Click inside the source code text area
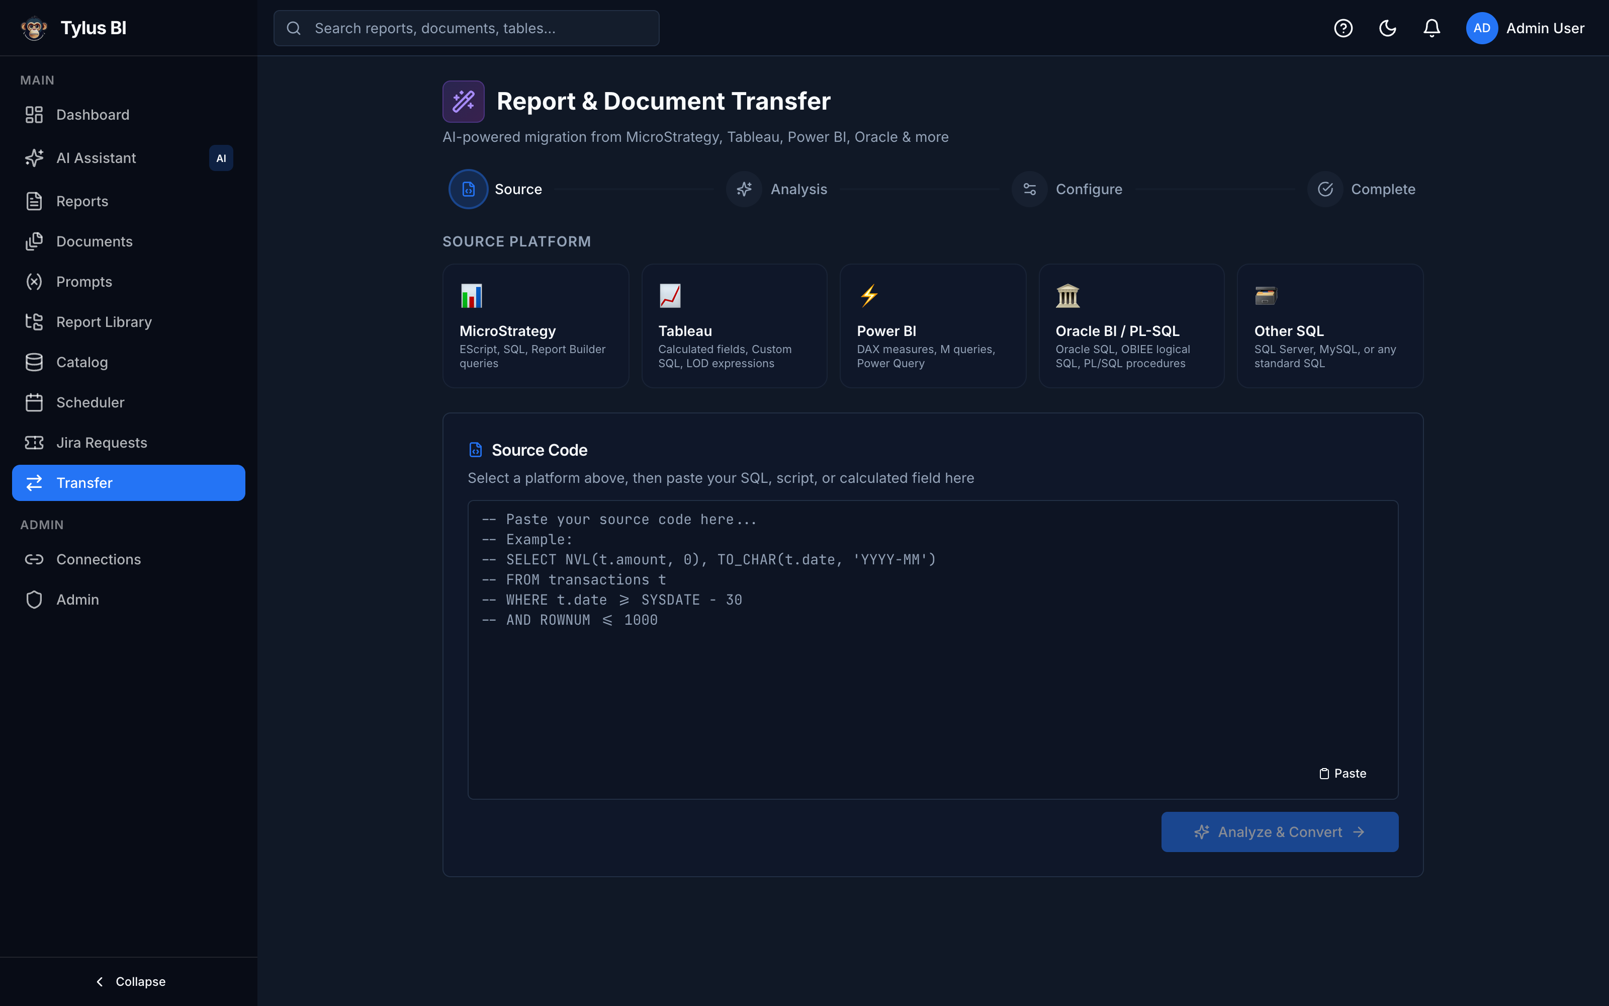Image resolution: width=1609 pixels, height=1006 pixels. click(933, 649)
